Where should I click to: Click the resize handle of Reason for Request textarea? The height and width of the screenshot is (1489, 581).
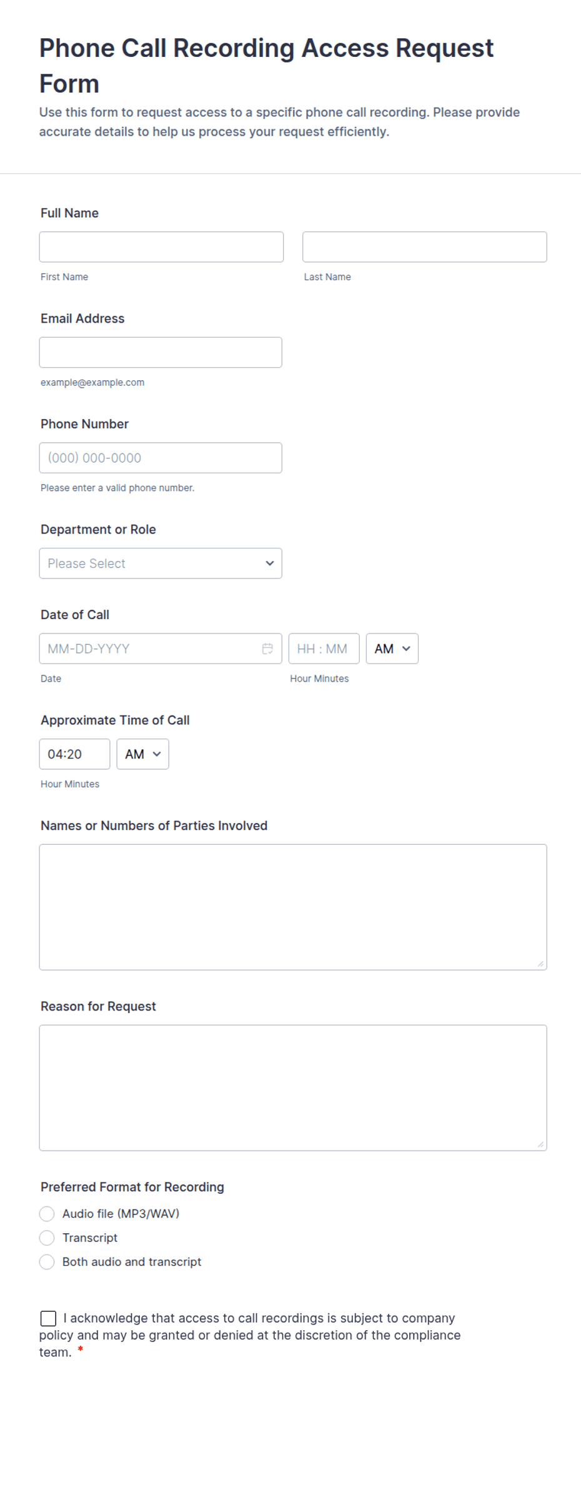[x=540, y=1144]
